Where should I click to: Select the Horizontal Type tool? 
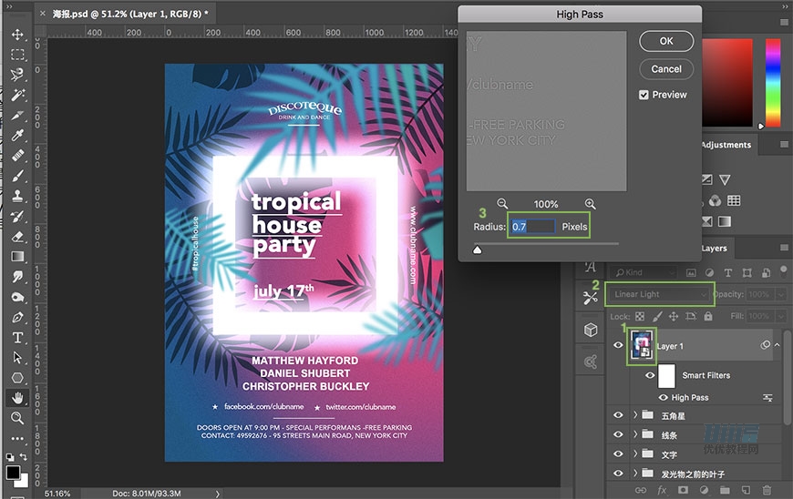pyautogui.click(x=17, y=337)
